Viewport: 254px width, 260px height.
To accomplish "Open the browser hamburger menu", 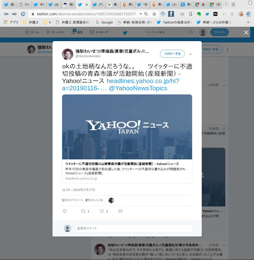I will coord(233,4).
